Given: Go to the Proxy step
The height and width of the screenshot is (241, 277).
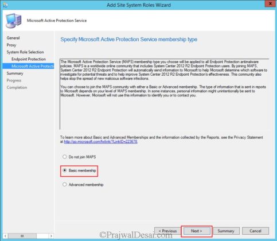Looking at the screenshot, I should coord(11,45).
